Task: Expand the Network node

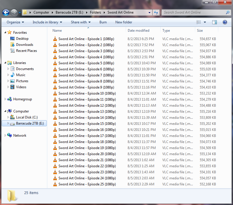Action: click(x=5, y=135)
